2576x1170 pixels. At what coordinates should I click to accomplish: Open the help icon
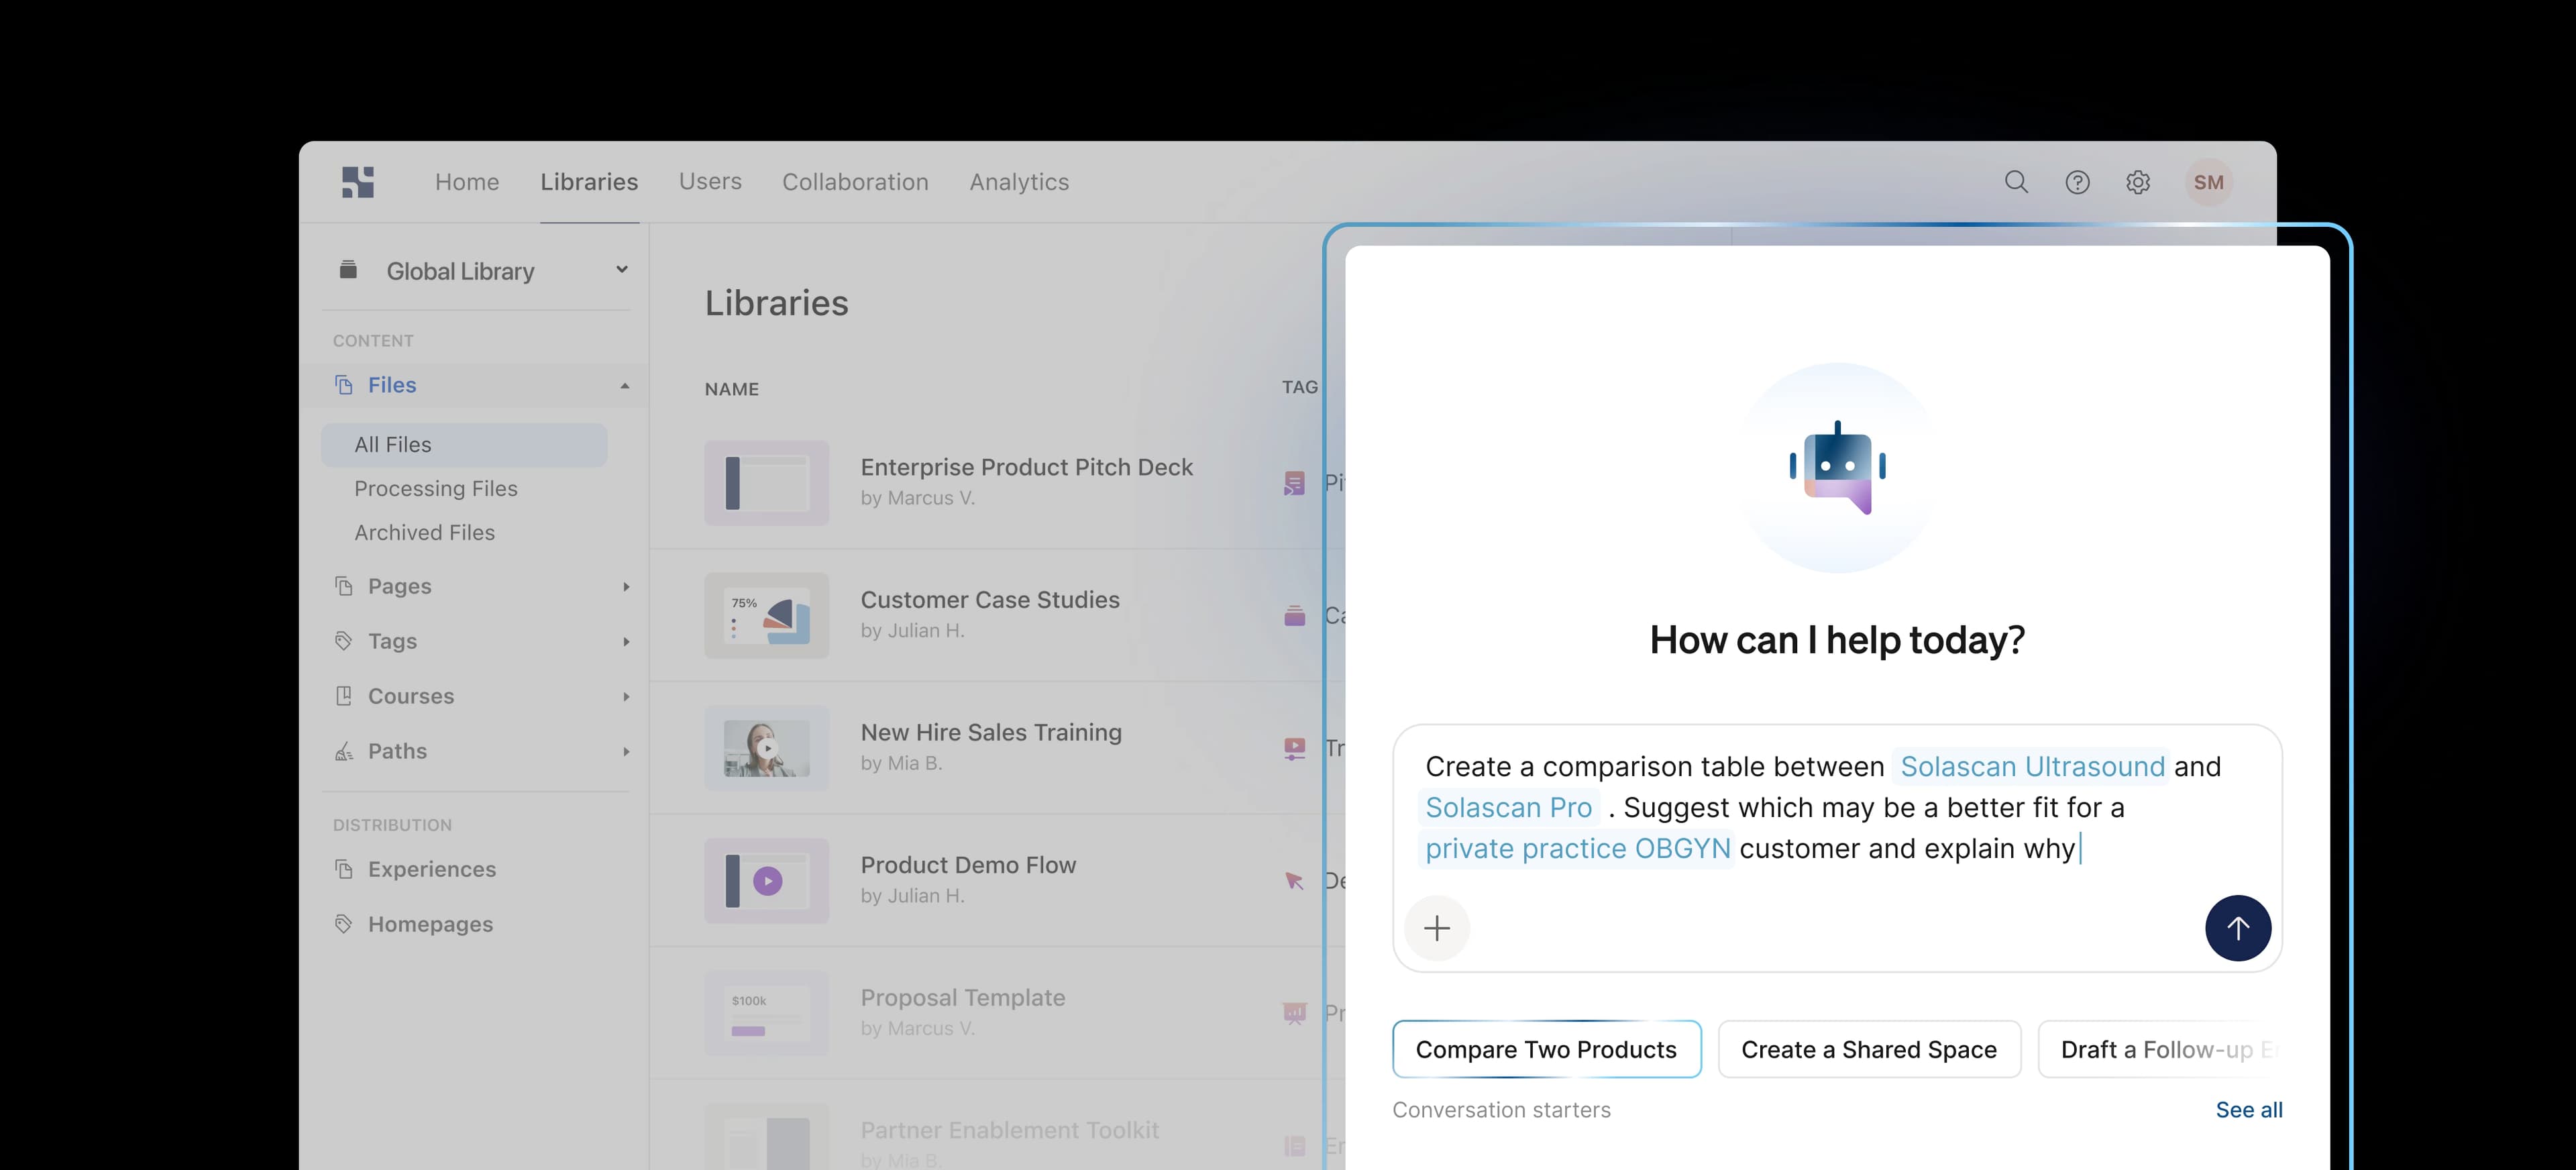[x=2077, y=182]
